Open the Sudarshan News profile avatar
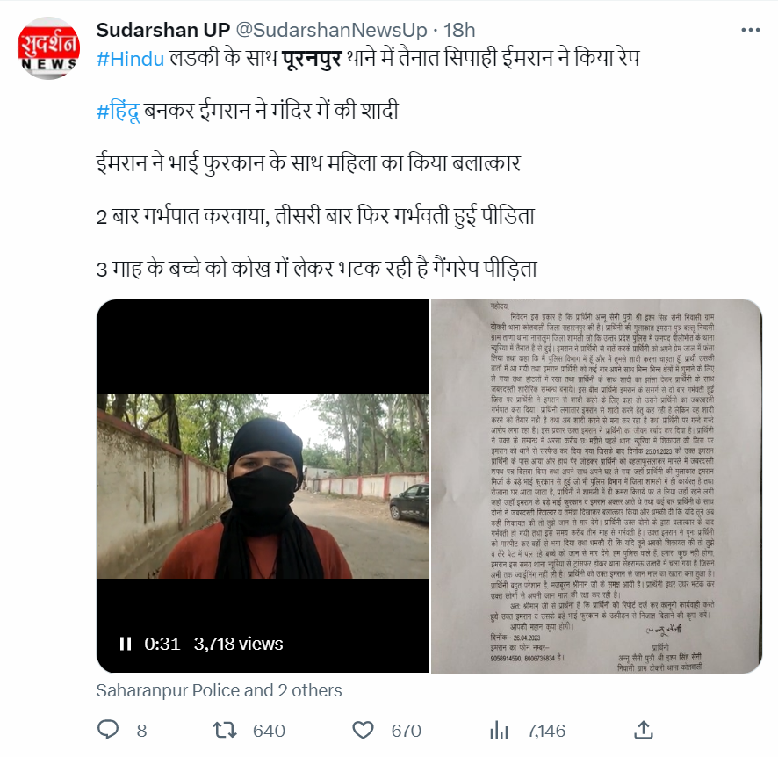The width and height of the screenshot is (778, 757). [x=48, y=48]
